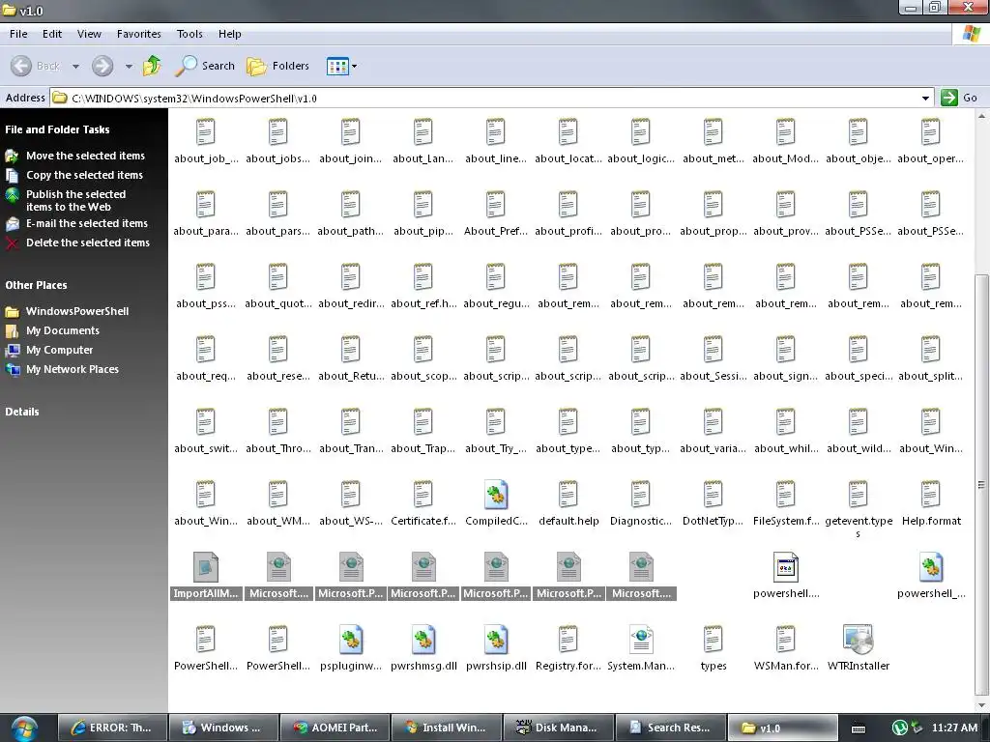Open the Favorites menu
The width and height of the screenshot is (990, 742).
(139, 34)
